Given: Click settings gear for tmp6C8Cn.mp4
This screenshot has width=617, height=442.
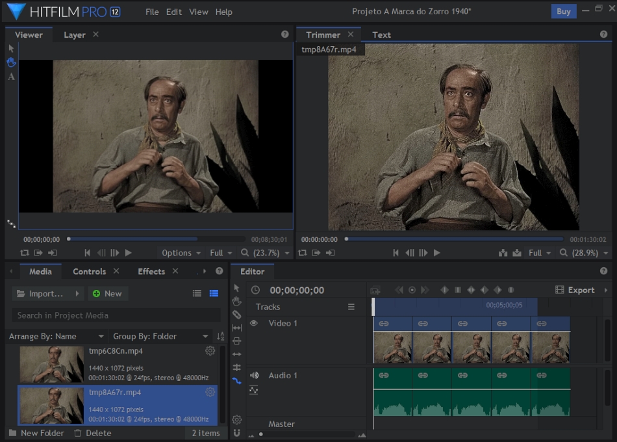Looking at the screenshot, I should coord(210,351).
